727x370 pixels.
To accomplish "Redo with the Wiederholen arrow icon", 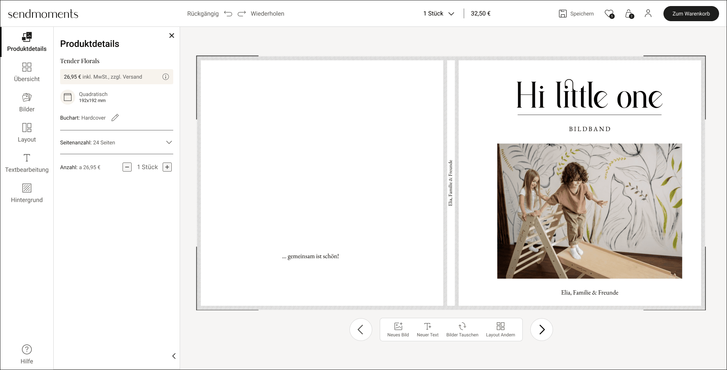I will [242, 14].
